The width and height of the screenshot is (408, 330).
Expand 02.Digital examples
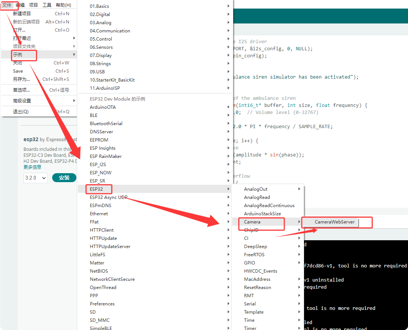coord(155,14)
